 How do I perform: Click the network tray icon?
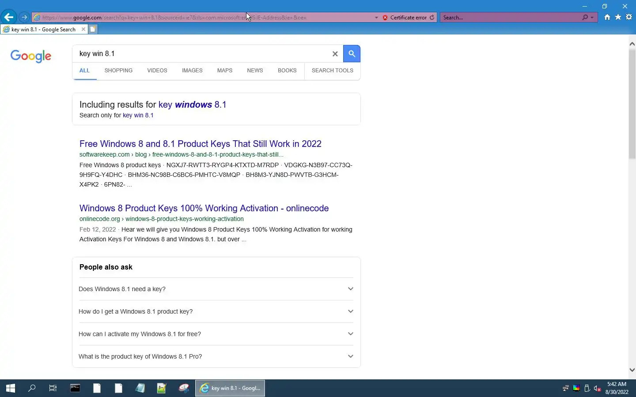(x=565, y=389)
